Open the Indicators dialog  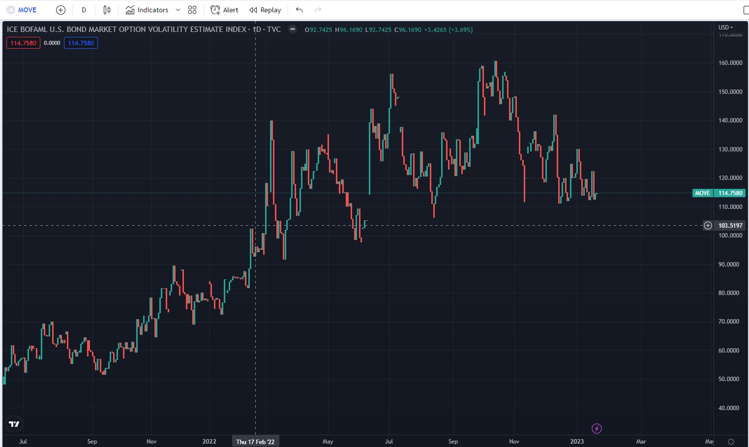click(x=147, y=10)
